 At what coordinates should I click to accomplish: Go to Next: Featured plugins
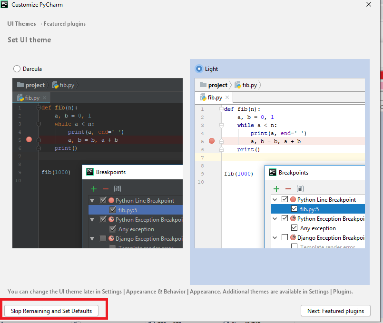point(335,311)
